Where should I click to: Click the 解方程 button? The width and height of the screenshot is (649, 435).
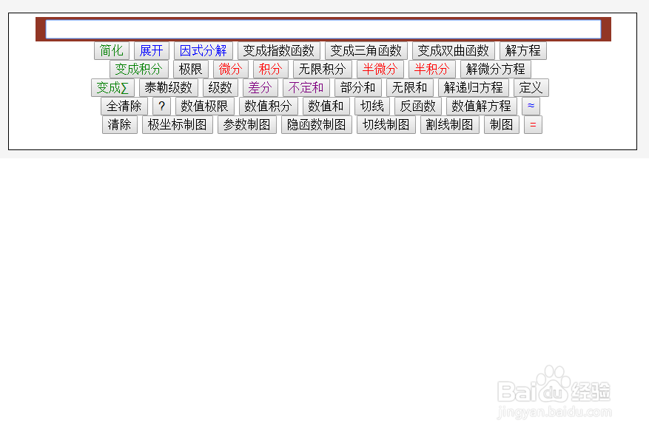(x=522, y=51)
